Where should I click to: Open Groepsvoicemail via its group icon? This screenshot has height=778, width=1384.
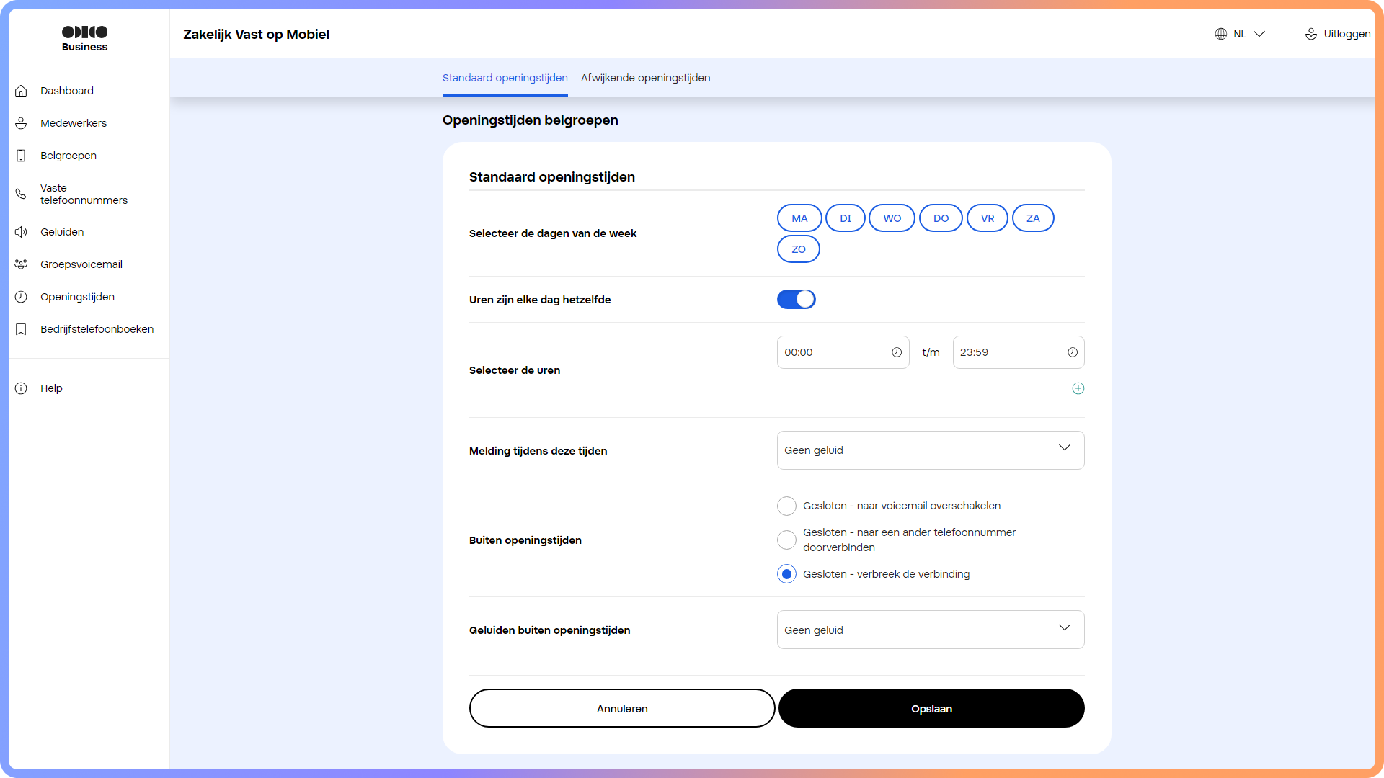tap(21, 264)
